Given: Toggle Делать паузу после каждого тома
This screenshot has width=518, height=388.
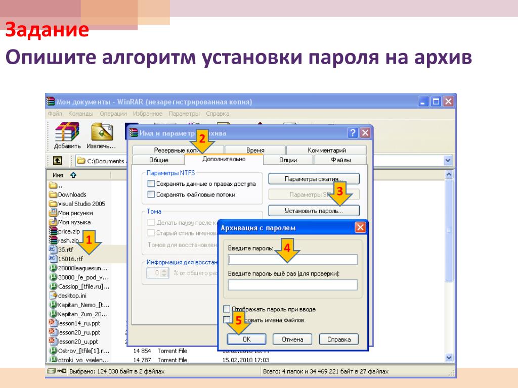Looking at the screenshot, I should click(151, 222).
